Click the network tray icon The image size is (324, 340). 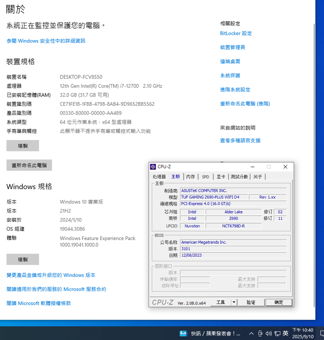tap(277, 333)
